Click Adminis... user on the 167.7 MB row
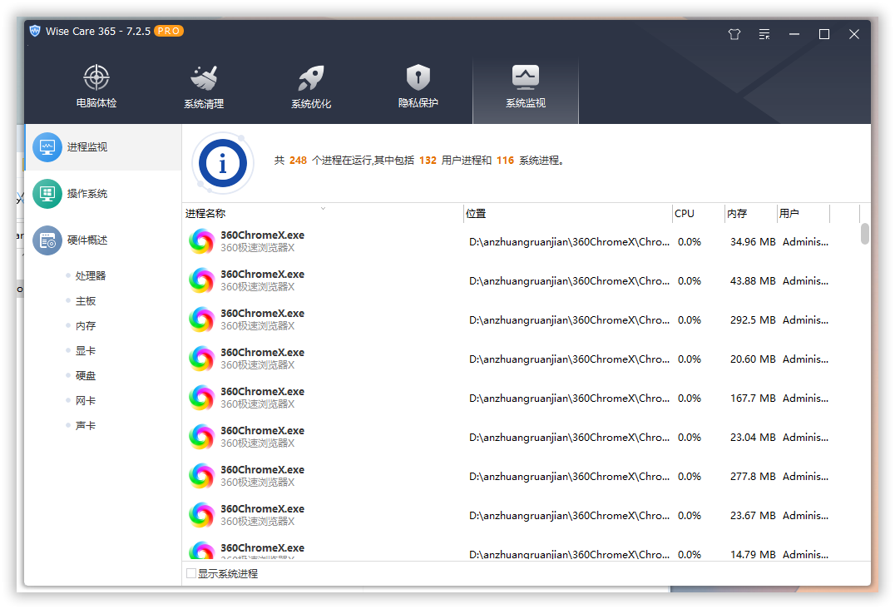Viewport: 895px width, 609px height. [x=805, y=399]
